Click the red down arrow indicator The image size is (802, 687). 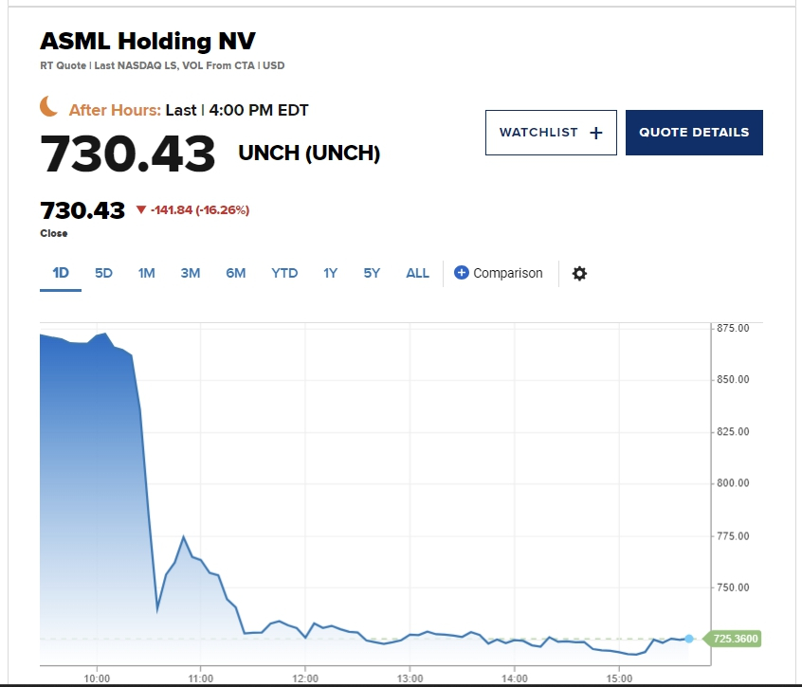point(141,210)
